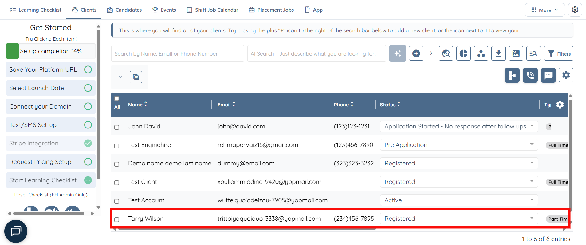Download client list with arrow icon
Viewport: 586px width, 245px height.
[498, 53]
